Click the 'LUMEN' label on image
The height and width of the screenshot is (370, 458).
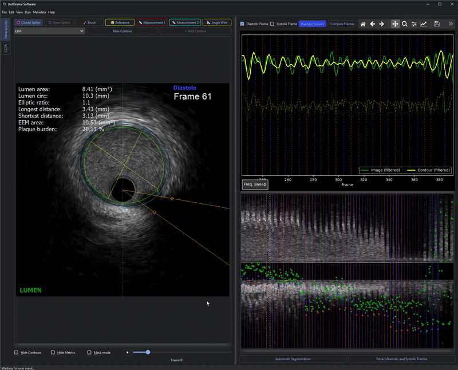pyautogui.click(x=31, y=290)
